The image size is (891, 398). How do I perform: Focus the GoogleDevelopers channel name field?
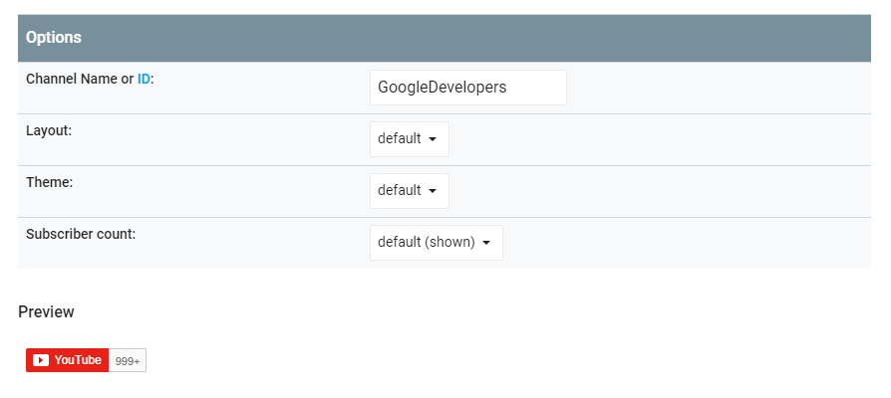point(467,88)
